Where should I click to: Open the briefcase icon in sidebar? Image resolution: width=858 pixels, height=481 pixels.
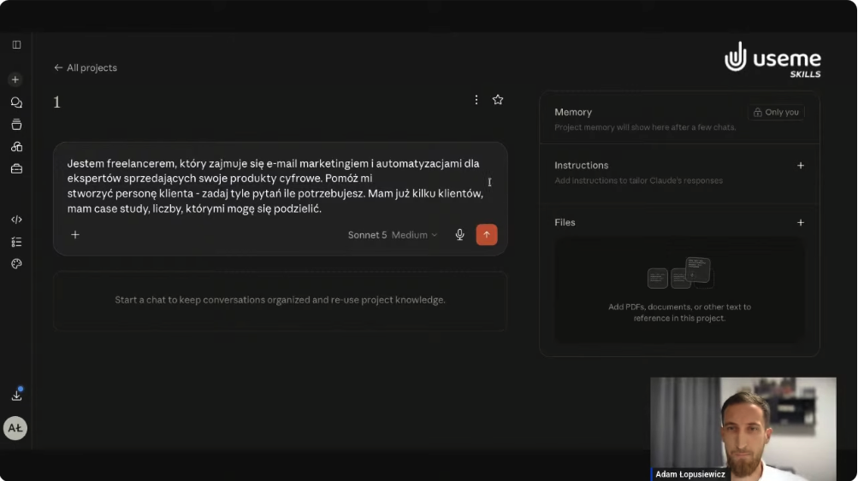(16, 169)
